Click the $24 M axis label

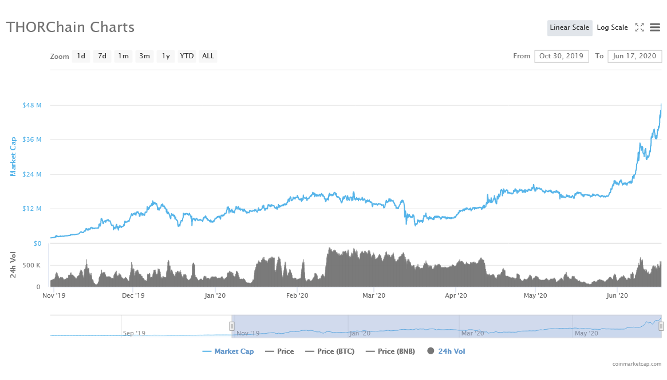coord(32,174)
